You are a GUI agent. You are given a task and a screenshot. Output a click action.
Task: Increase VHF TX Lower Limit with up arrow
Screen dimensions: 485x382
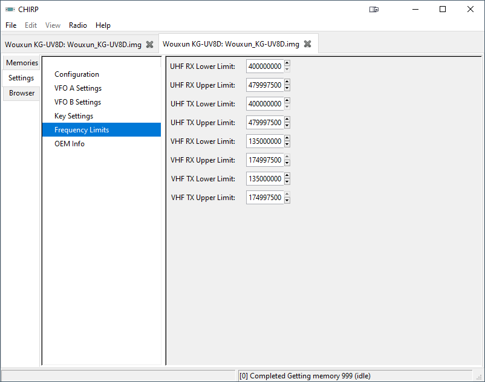pyautogui.click(x=287, y=175)
